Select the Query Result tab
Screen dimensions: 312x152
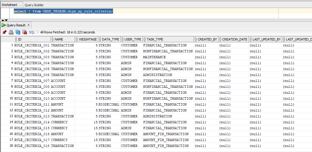pos(16,25)
